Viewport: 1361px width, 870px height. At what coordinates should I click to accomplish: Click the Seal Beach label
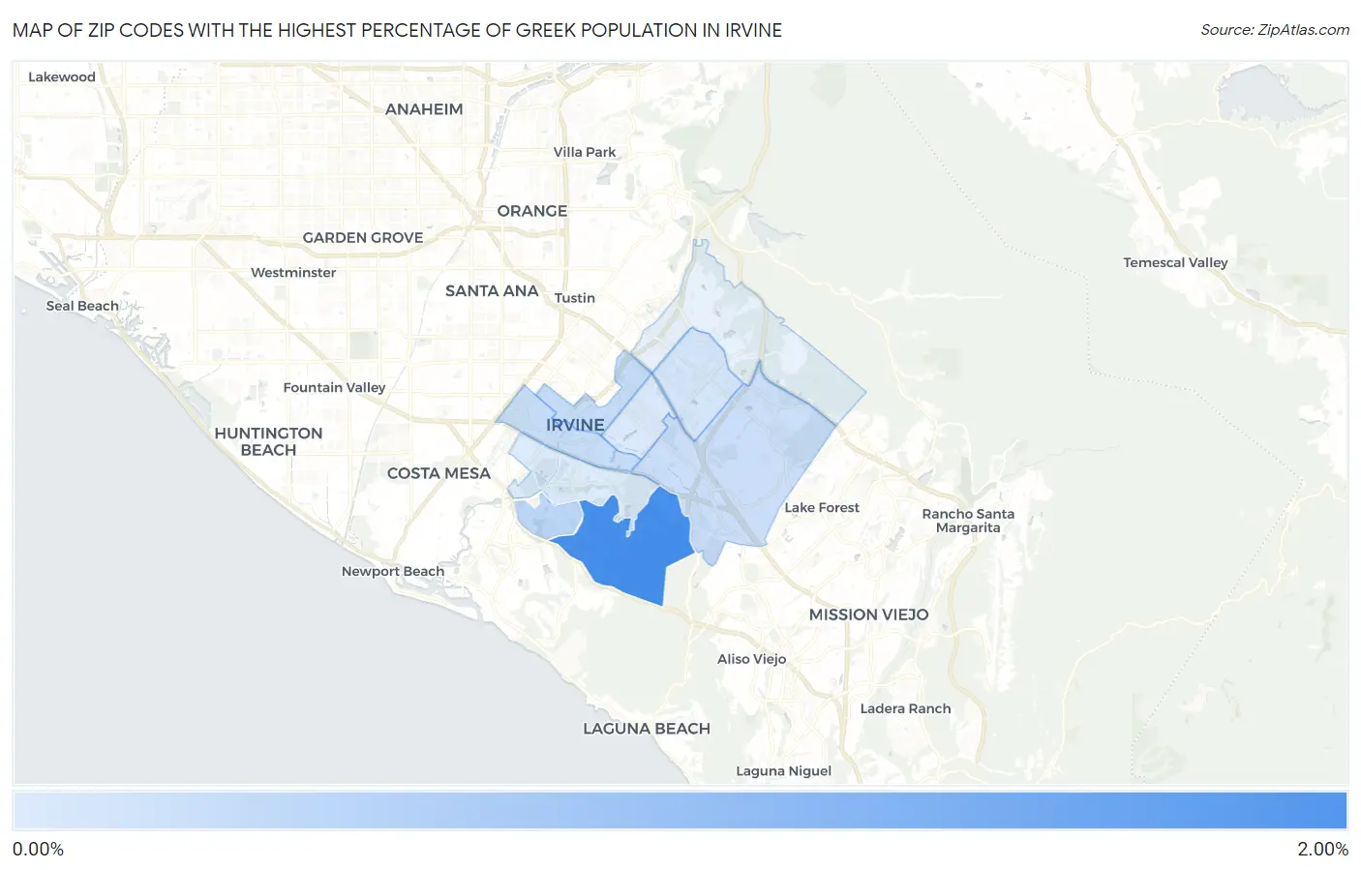(82, 306)
